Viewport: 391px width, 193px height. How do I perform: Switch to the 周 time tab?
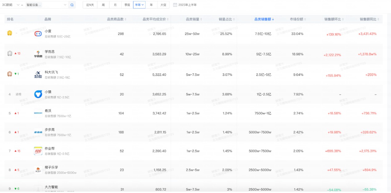point(103,5)
